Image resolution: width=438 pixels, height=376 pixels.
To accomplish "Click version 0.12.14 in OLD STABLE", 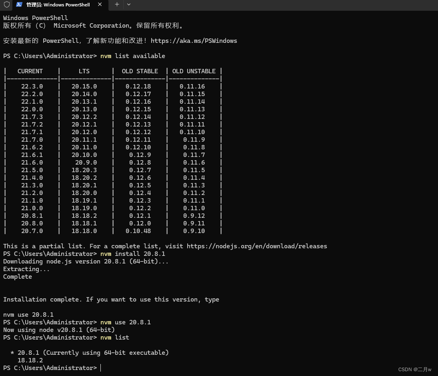I will (x=138, y=117).
